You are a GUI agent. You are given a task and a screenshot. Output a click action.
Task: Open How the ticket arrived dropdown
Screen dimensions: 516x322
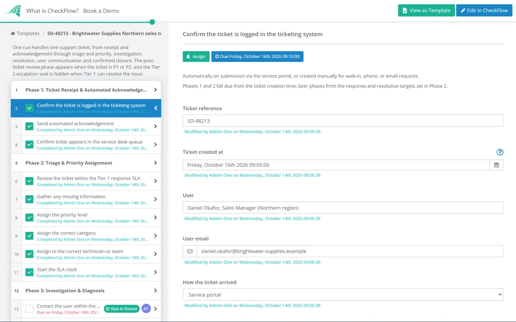coord(343,295)
